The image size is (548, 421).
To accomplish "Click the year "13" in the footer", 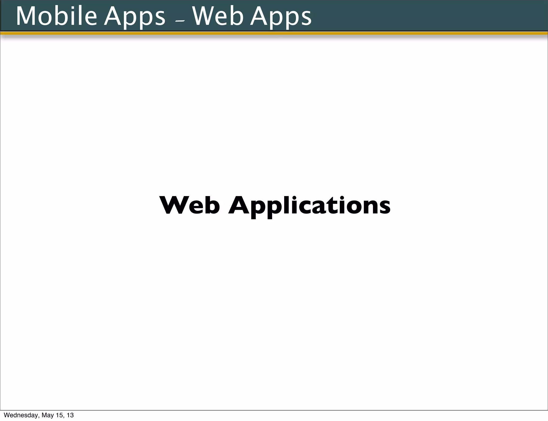I will pyautogui.click(x=70, y=415).
